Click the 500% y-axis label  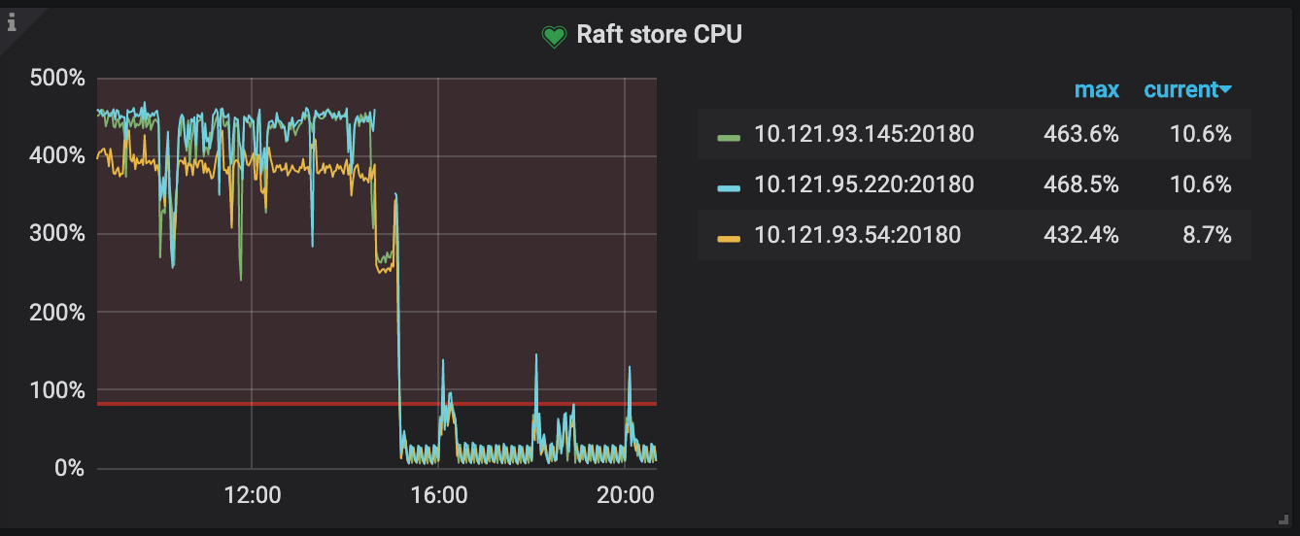point(57,77)
